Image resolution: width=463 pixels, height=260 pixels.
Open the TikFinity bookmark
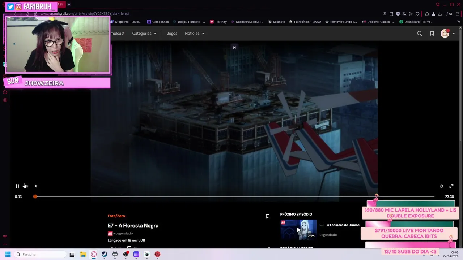[218, 22]
